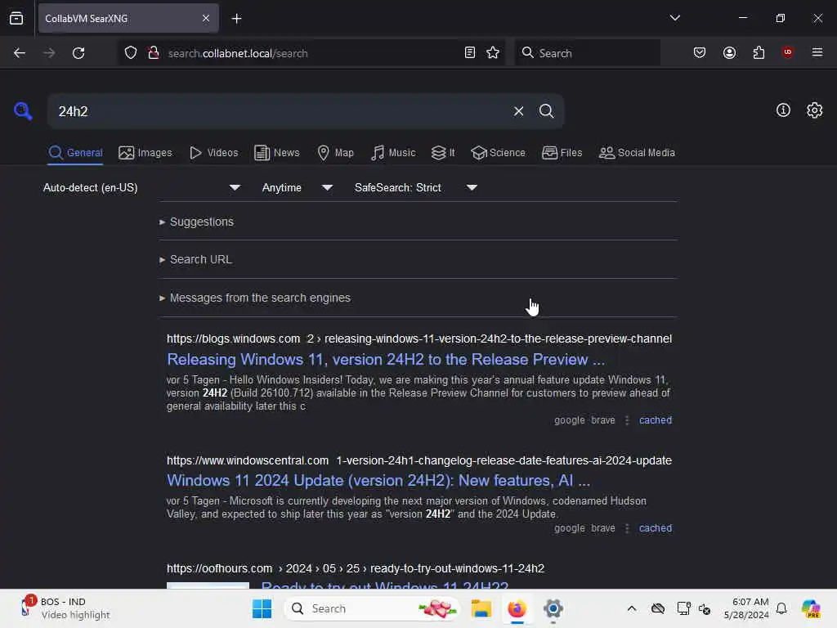
Task: Click the blogs.windows.com result URL
Action: [x=419, y=339]
